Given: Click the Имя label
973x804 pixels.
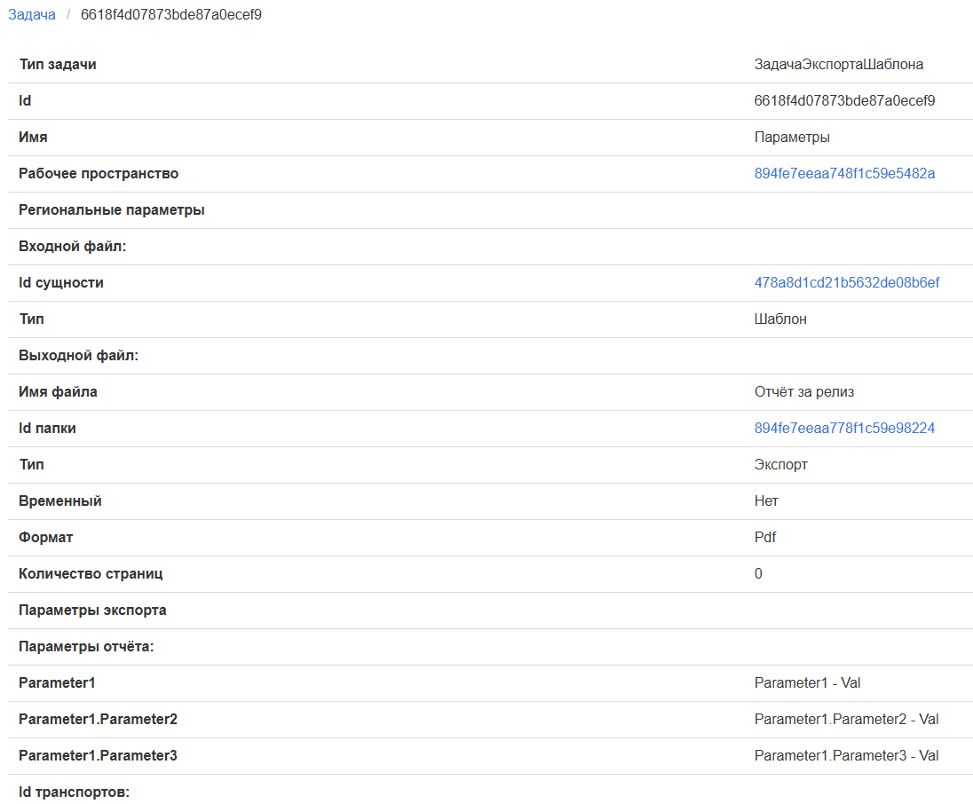Looking at the screenshot, I should pyautogui.click(x=33, y=137).
